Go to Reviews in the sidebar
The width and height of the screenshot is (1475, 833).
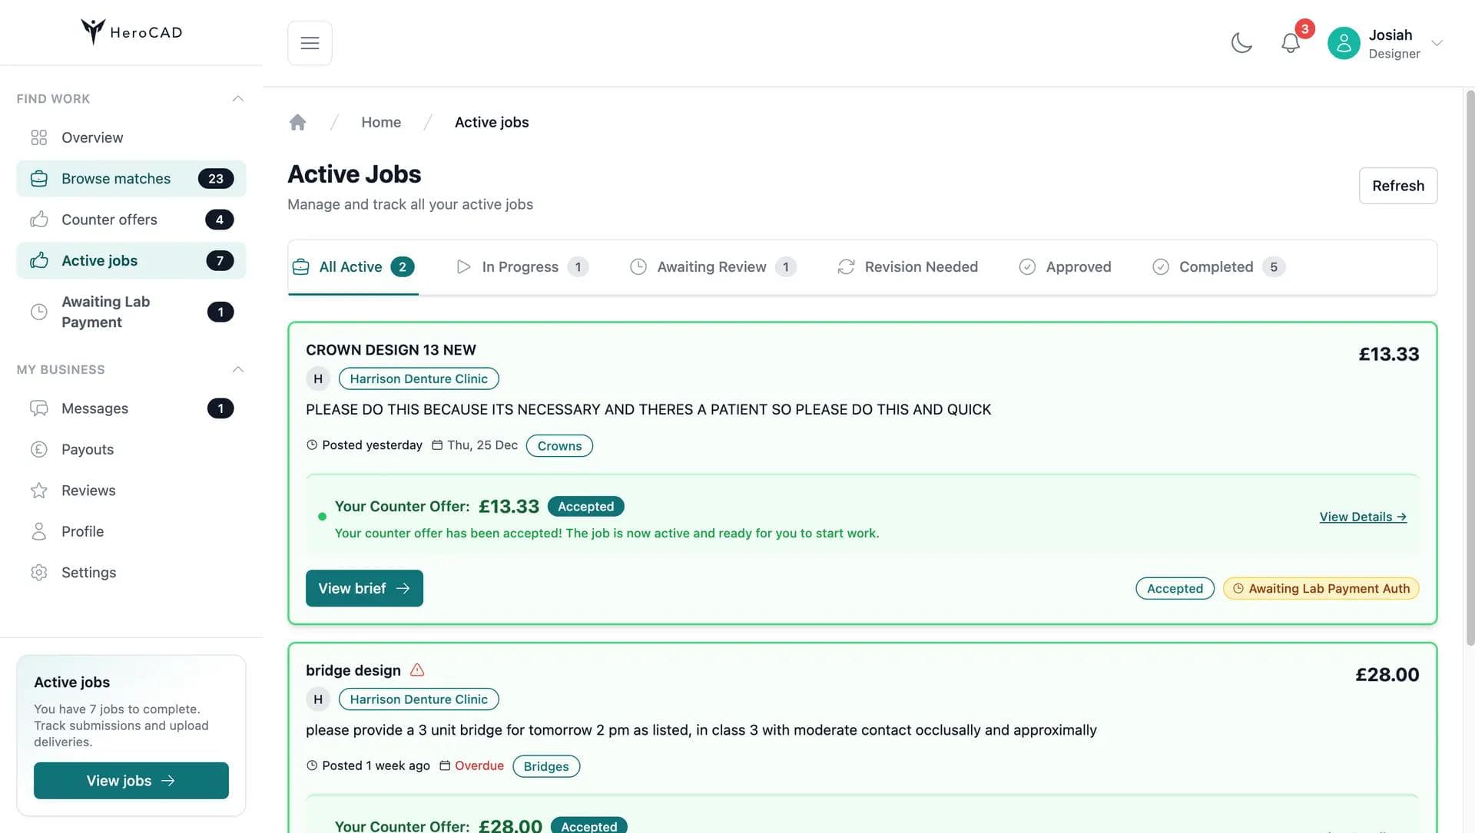[x=88, y=491]
